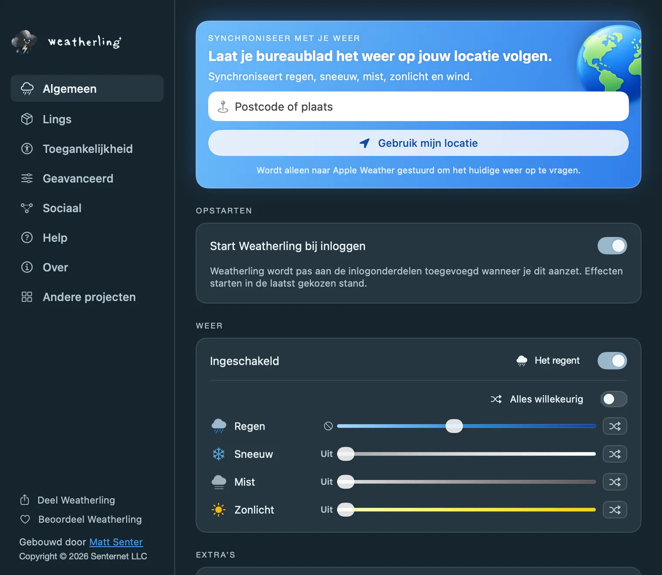Randomize the Regen setting with shuffle button
The height and width of the screenshot is (575, 662).
click(615, 426)
